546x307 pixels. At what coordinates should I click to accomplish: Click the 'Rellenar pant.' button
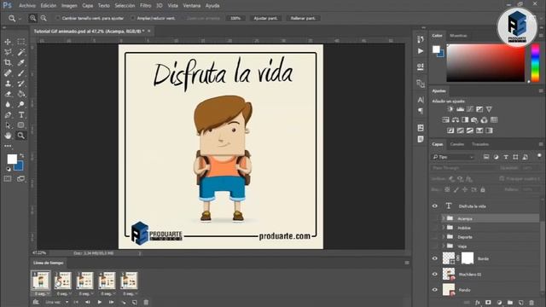pos(303,18)
